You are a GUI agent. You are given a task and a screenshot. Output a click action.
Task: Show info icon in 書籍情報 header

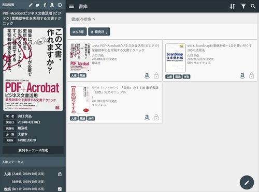[x=60, y=5]
